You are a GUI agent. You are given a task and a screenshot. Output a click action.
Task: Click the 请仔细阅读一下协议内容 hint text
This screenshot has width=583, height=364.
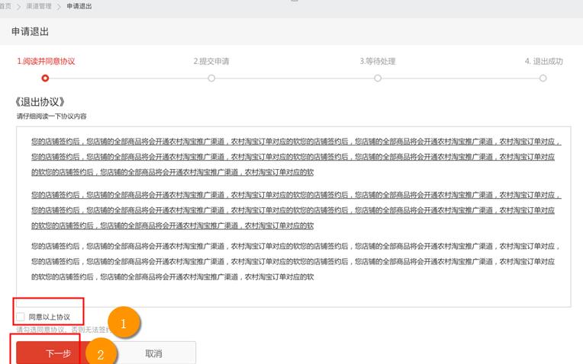click(x=51, y=117)
